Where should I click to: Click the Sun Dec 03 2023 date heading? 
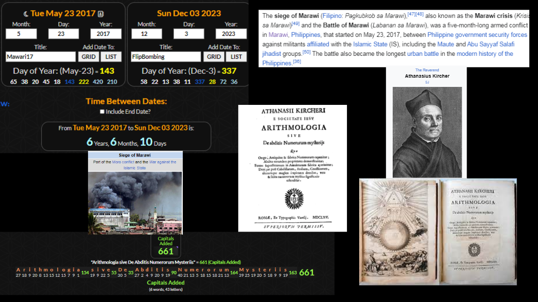click(189, 14)
